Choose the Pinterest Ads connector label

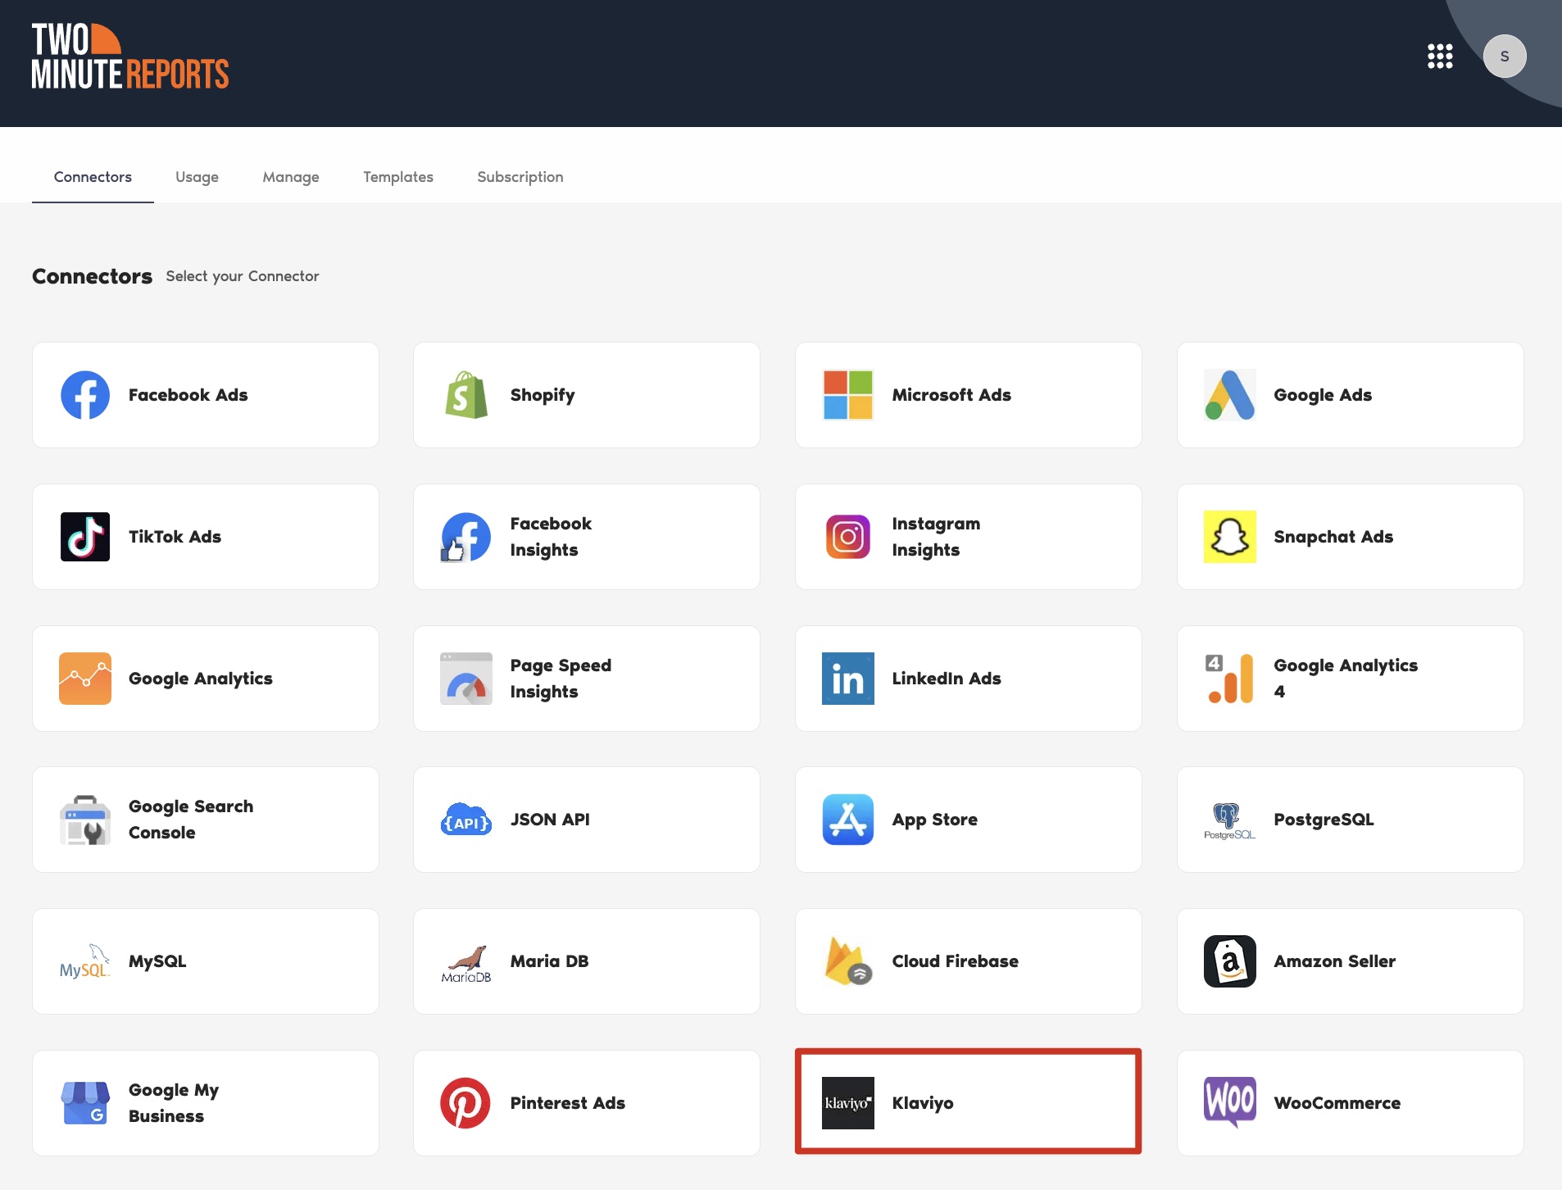point(568,1103)
